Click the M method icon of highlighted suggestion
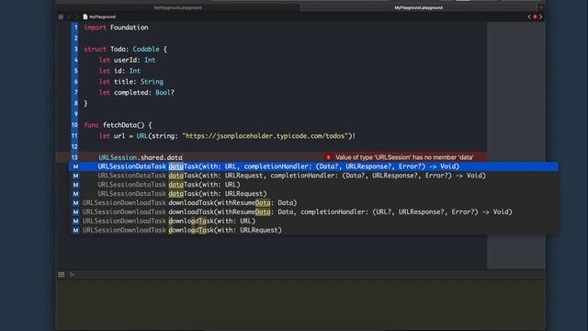Image resolution: width=588 pixels, height=331 pixels. click(x=75, y=166)
